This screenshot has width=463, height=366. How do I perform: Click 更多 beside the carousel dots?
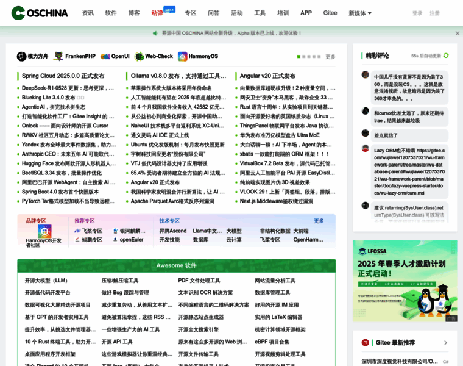(x=330, y=57)
